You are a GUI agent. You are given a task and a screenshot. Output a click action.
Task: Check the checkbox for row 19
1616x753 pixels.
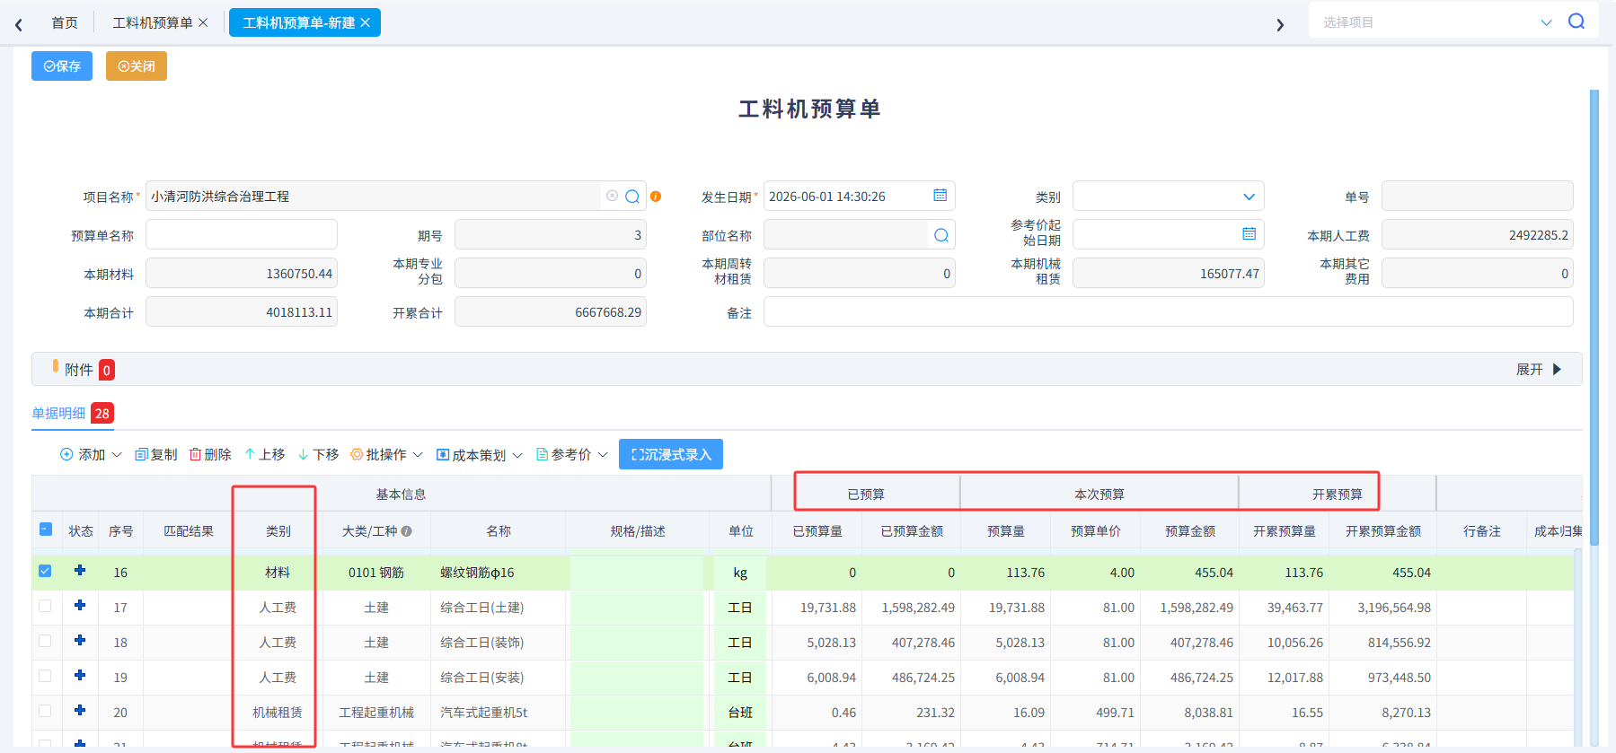coord(46,676)
